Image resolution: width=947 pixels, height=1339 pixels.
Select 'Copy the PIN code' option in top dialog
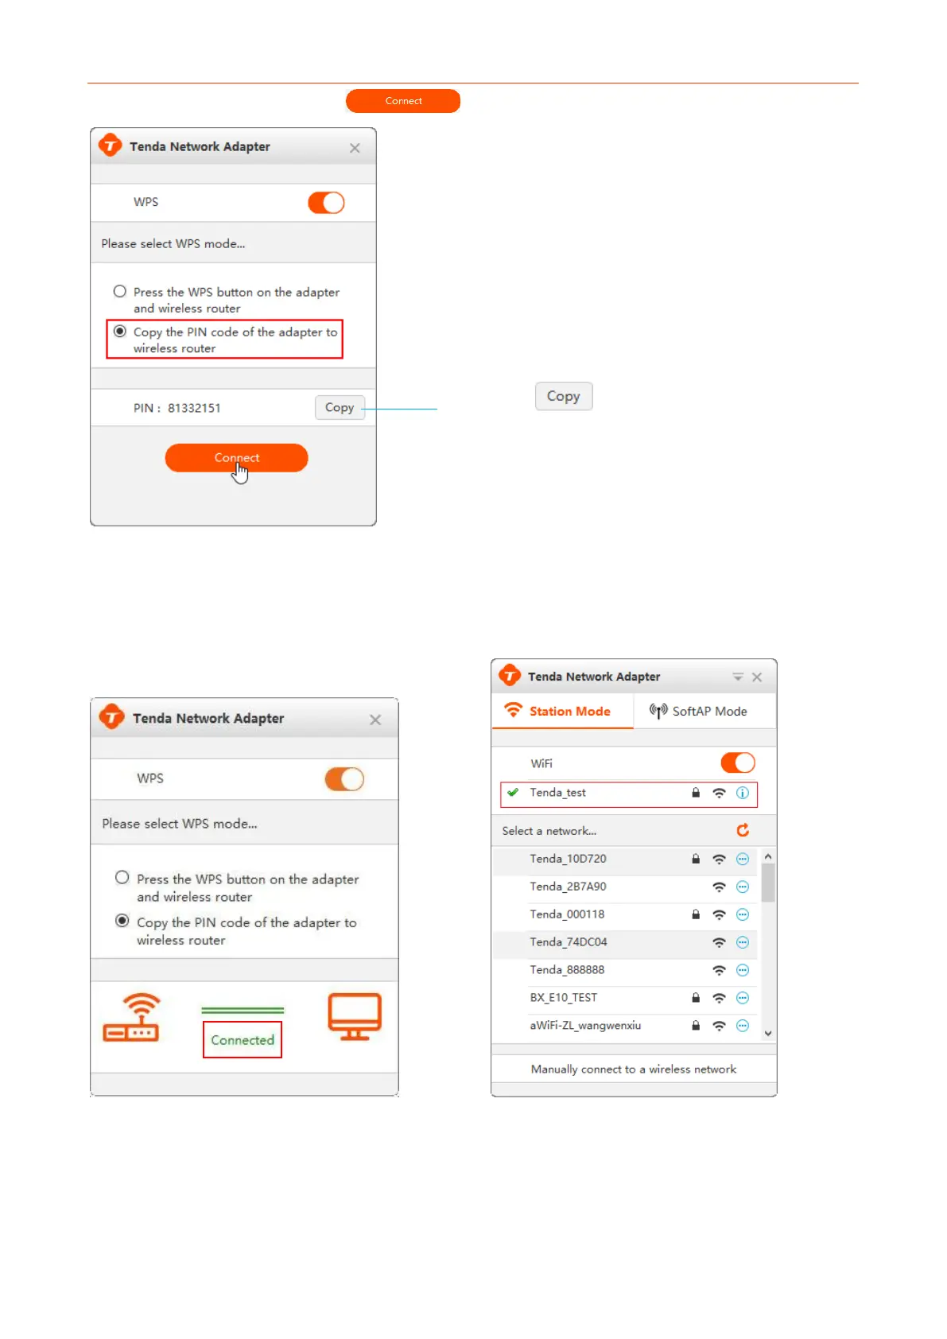pos(120,332)
